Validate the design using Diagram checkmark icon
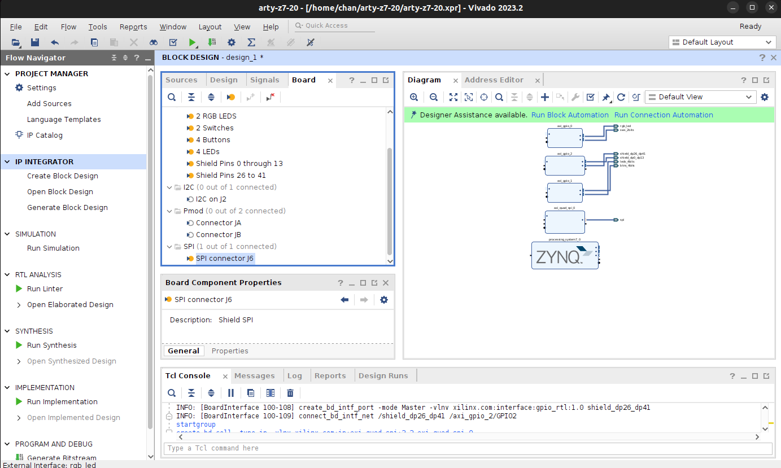Image resolution: width=781 pixels, height=468 pixels. click(590, 97)
